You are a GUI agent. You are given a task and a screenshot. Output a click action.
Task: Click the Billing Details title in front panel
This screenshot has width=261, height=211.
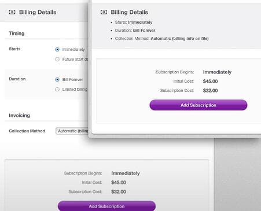(x=130, y=12)
